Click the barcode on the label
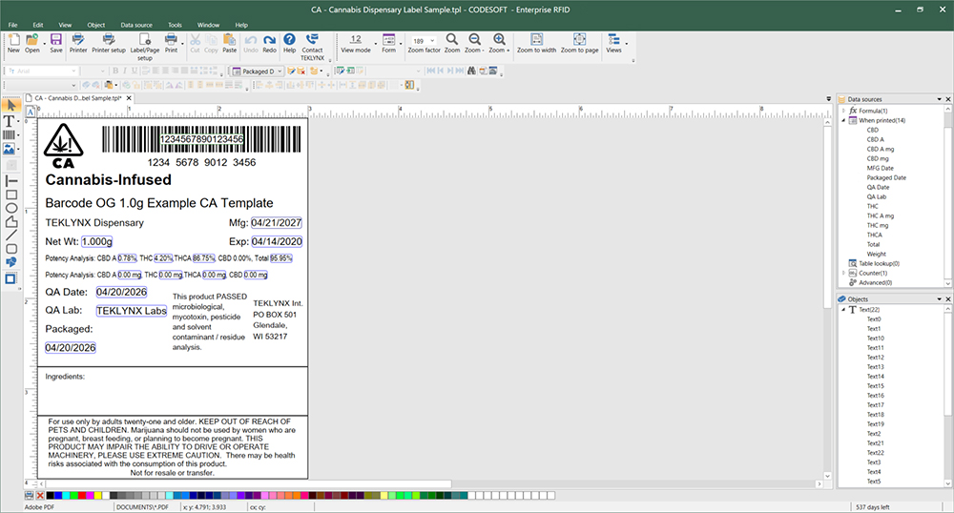Screen dimensions: 954x513 click(x=201, y=139)
